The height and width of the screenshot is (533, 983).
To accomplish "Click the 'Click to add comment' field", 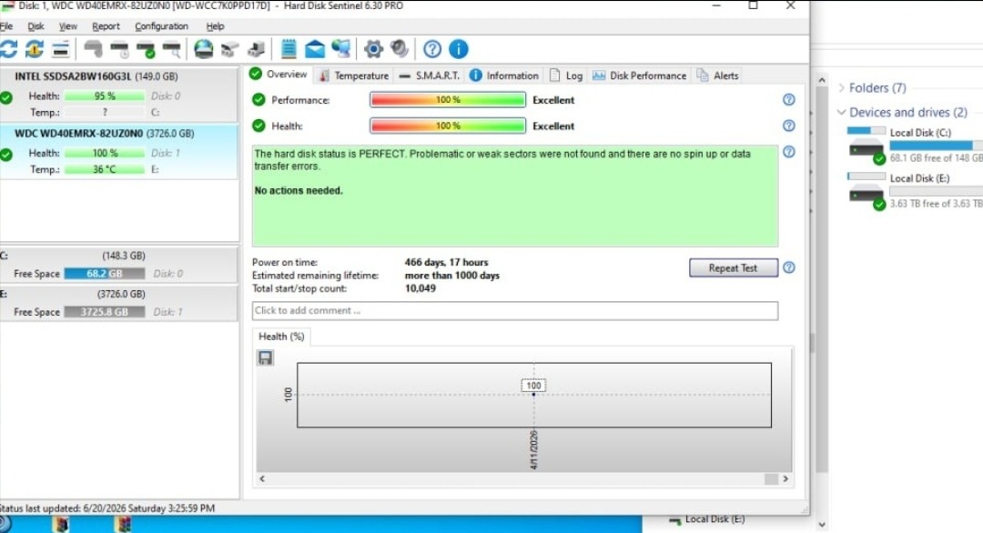I will (x=514, y=311).
